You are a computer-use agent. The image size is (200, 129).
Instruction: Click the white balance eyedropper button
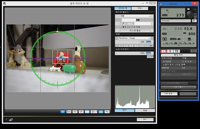[123, 24]
